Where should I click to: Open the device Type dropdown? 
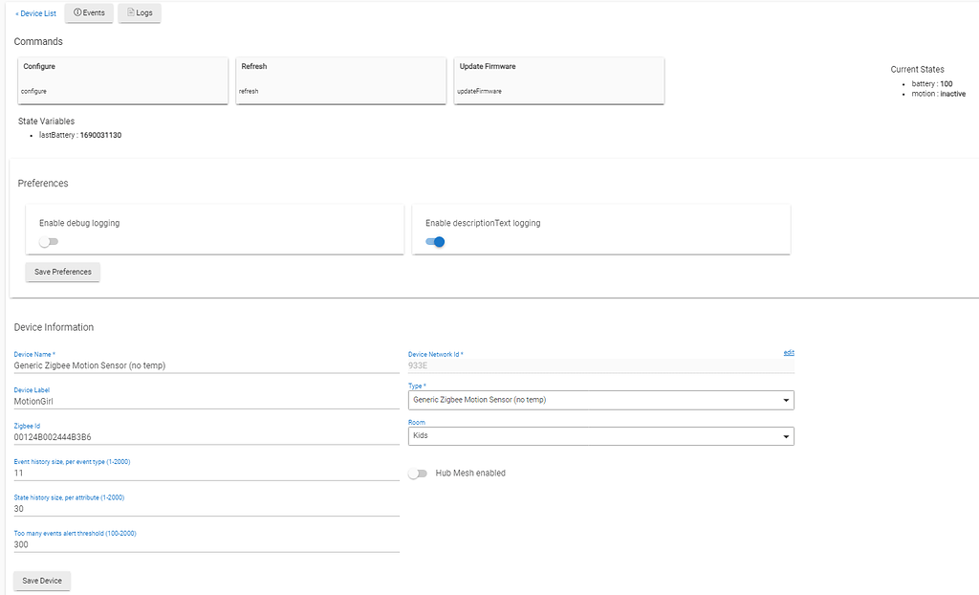click(x=600, y=400)
